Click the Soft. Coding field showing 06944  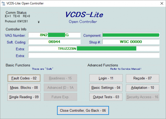click(54, 42)
